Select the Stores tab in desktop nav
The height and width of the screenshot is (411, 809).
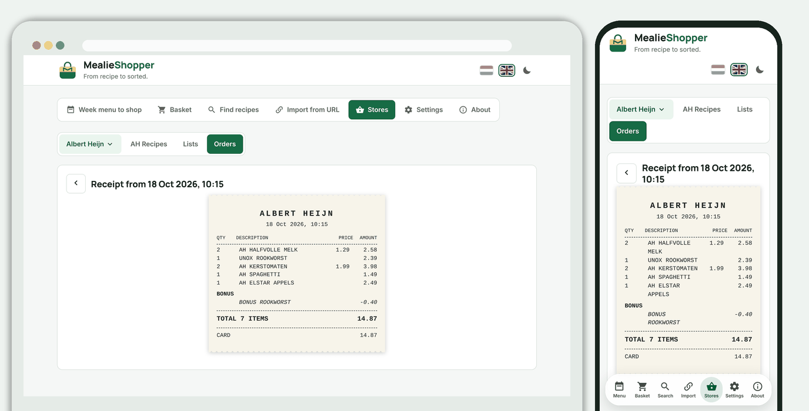tap(372, 110)
